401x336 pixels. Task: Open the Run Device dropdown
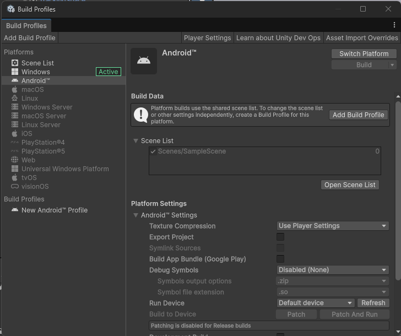click(316, 303)
